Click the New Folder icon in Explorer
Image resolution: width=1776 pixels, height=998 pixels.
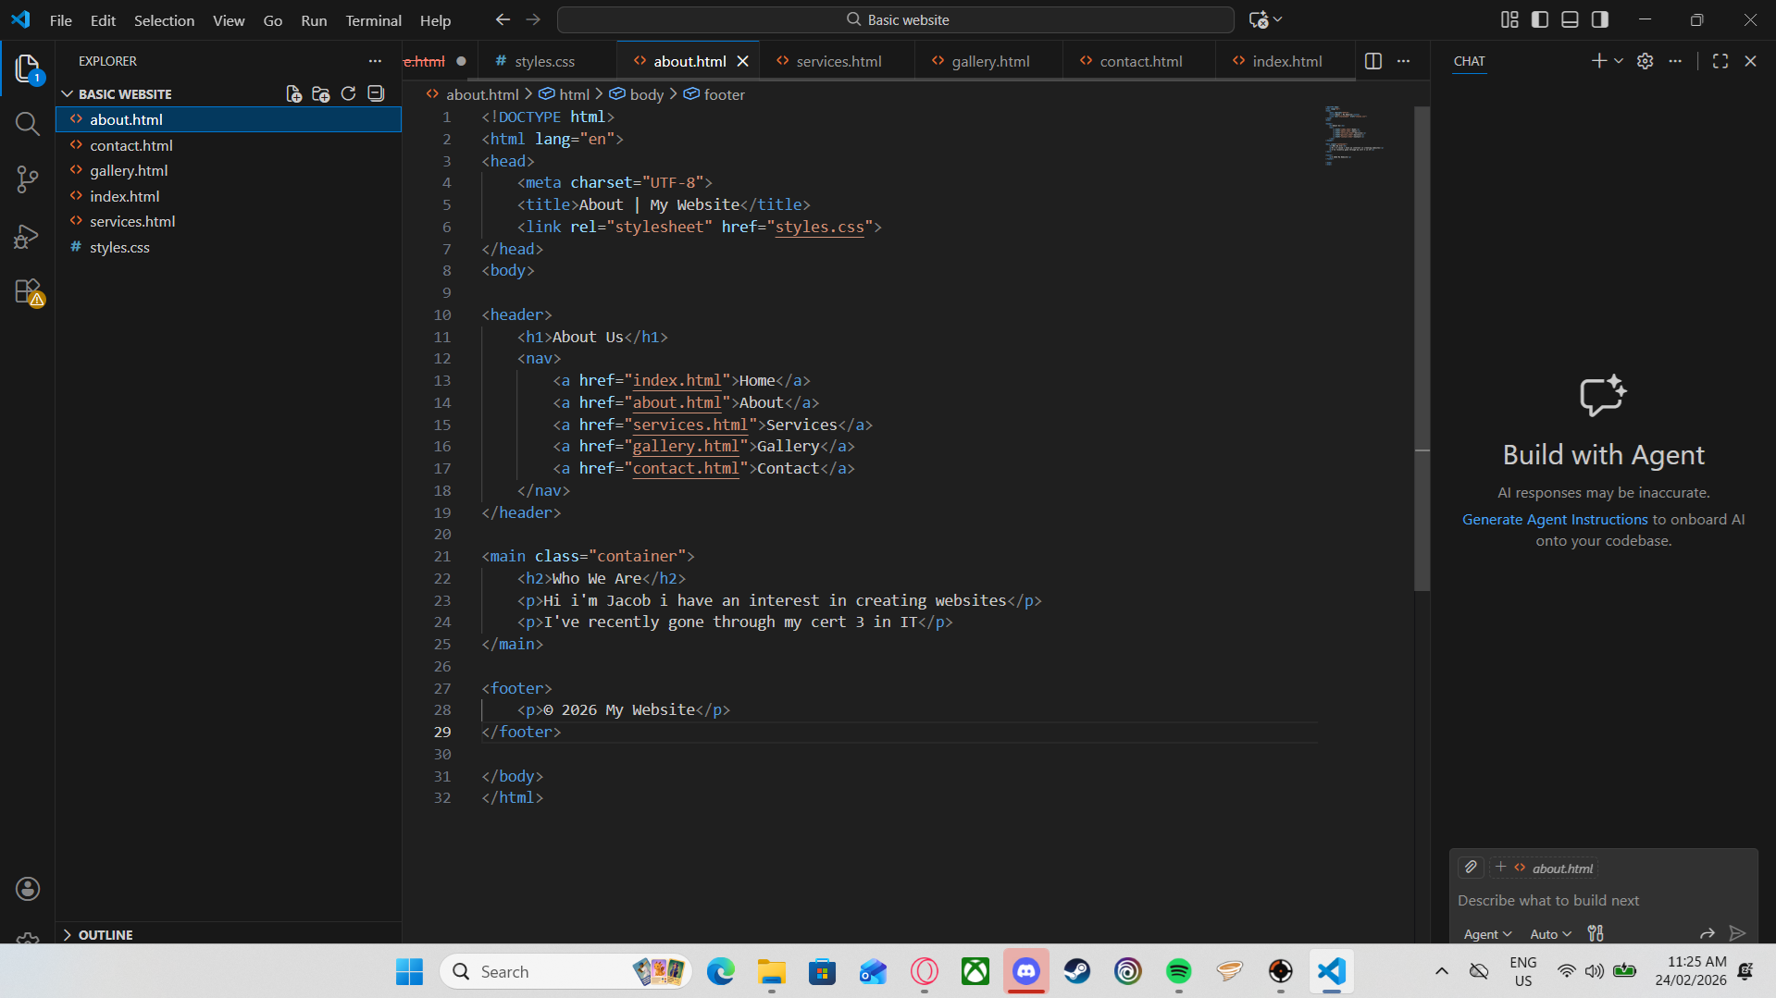click(321, 93)
